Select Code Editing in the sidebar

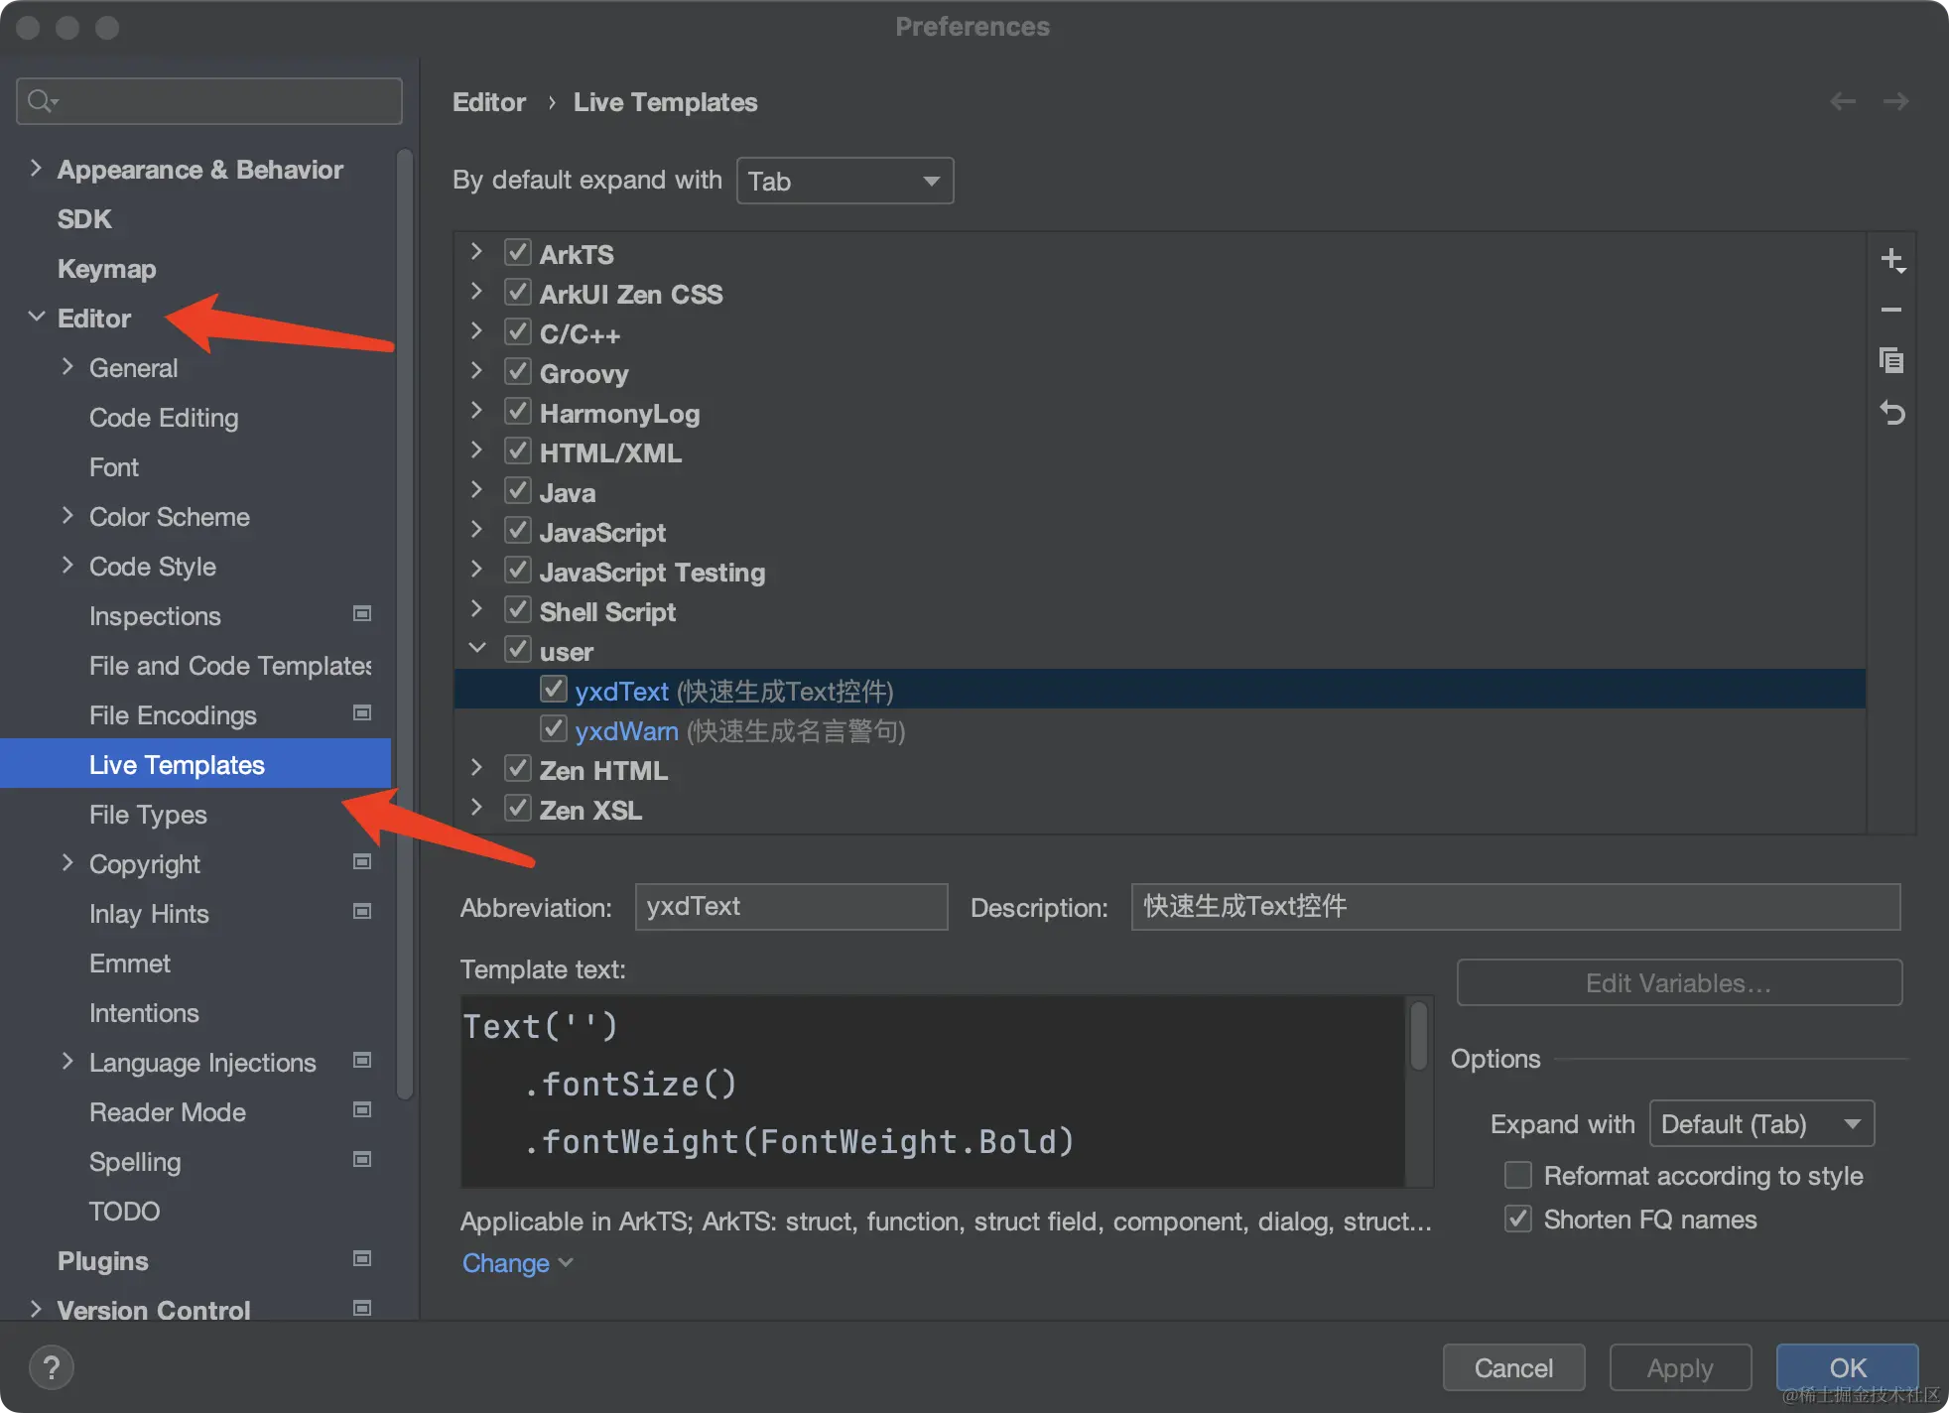[x=164, y=418]
